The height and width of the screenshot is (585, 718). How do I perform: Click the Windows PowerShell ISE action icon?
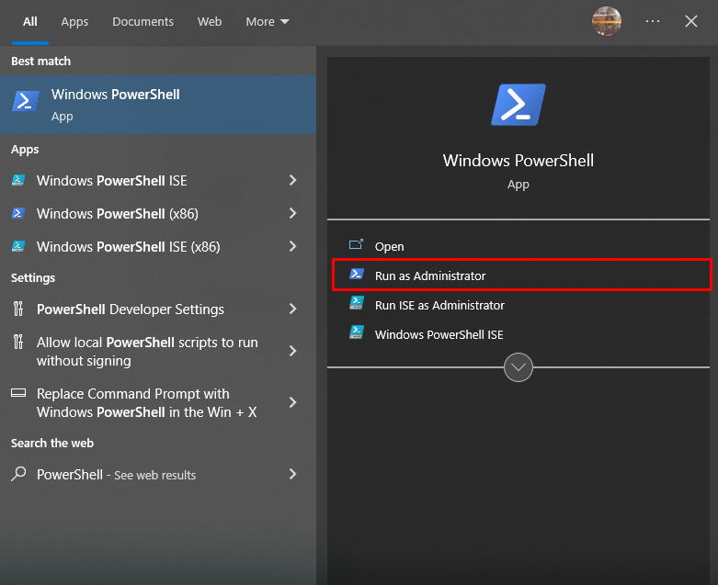(x=357, y=332)
